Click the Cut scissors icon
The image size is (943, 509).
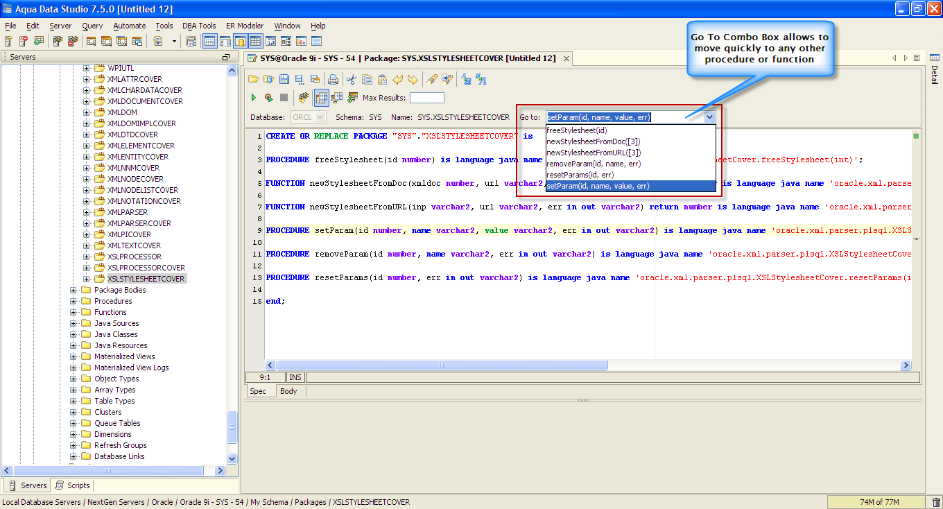tap(352, 80)
